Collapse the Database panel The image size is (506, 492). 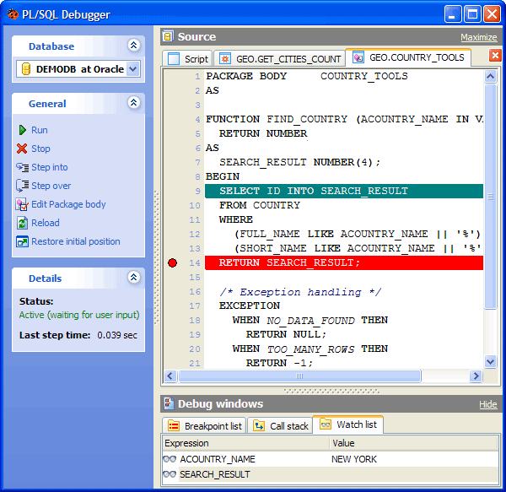point(133,46)
